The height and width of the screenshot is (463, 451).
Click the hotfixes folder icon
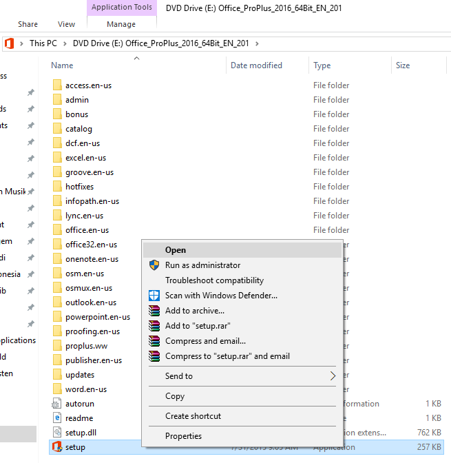tap(57, 186)
